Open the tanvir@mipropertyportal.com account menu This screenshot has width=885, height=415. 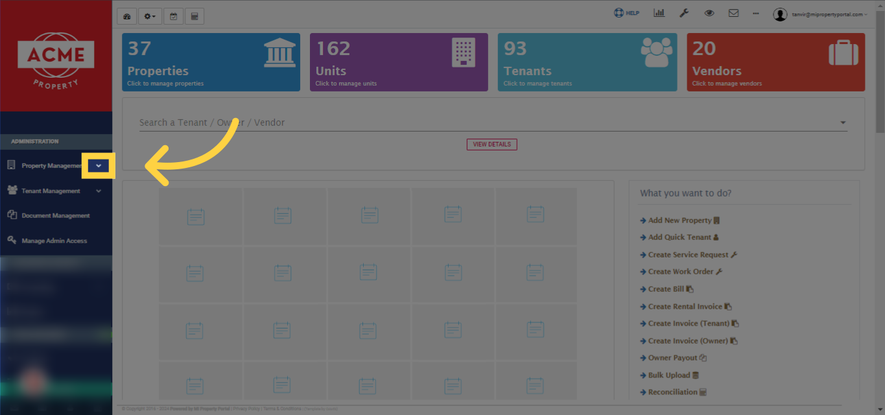820,14
